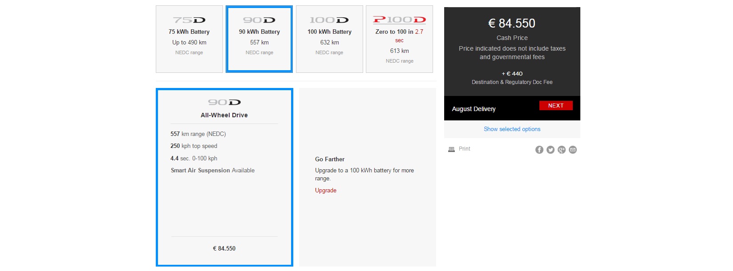Click the August Delivery label
Screen dimensions: 733x271
[x=474, y=109]
